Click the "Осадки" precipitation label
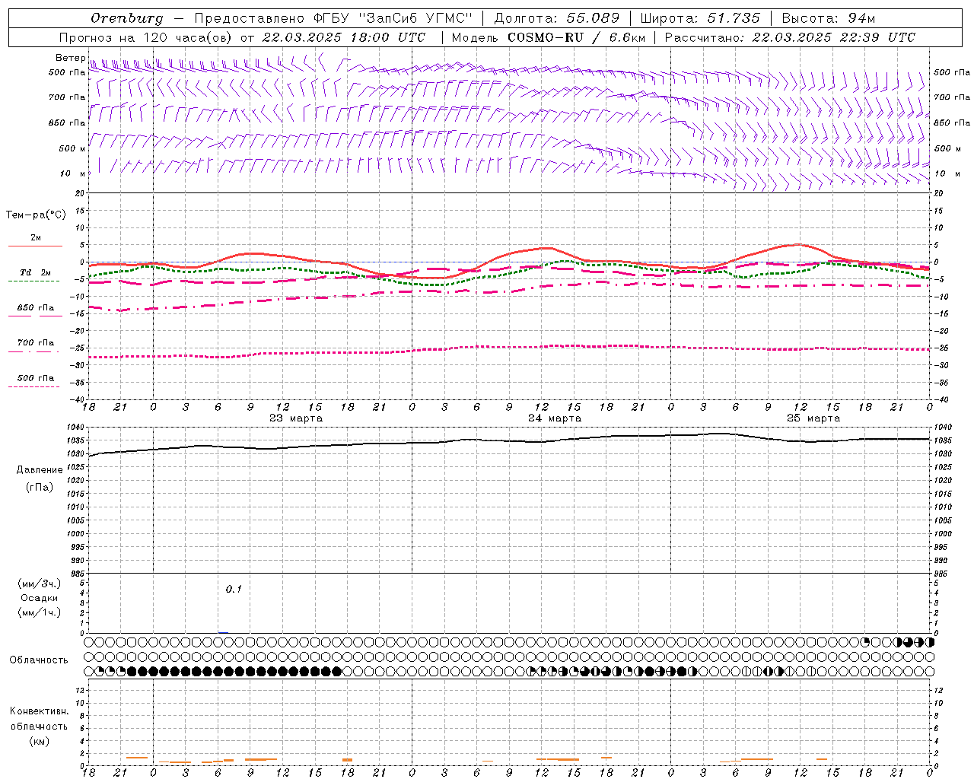 pyautogui.click(x=40, y=598)
